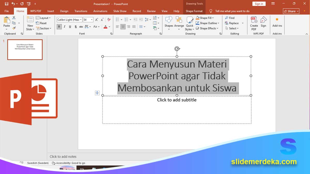Screen dimensions: 310x174
Task: Click Clear All Formatting eraser icon
Action: point(109,20)
